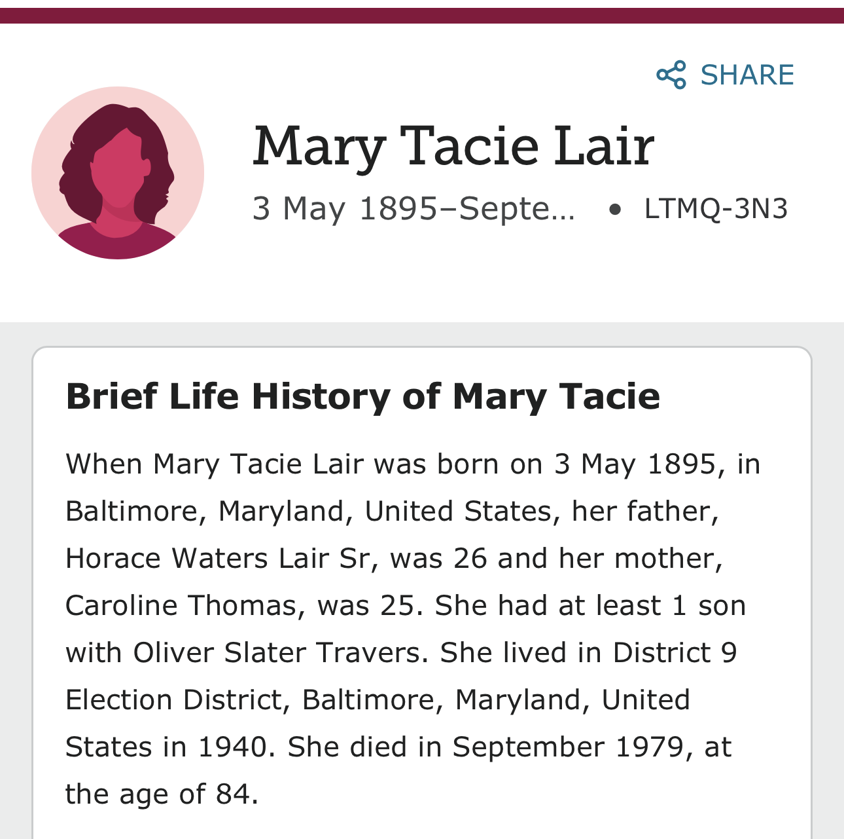This screenshot has width=844, height=839.
Task: Click the death date September 1979 in the paragraph
Action: coord(568,747)
